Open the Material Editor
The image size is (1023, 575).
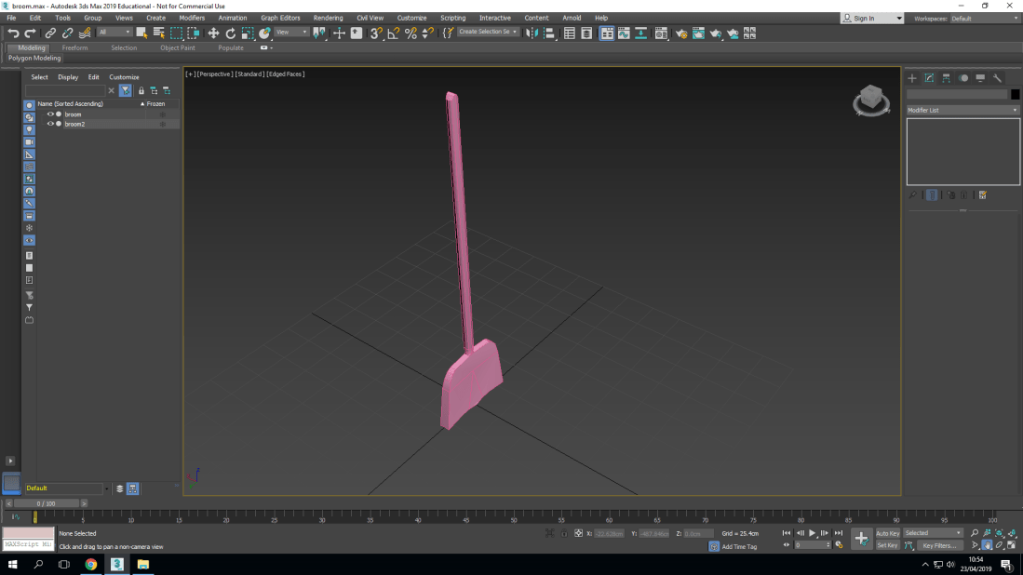point(661,33)
